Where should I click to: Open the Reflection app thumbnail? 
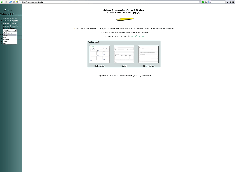click(x=100, y=54)
